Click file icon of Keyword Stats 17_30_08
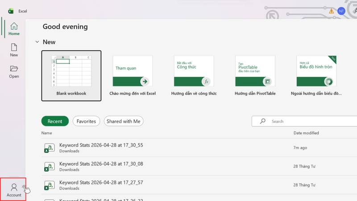The height and width of the screenshot is (201, 357). coord(50,166)
